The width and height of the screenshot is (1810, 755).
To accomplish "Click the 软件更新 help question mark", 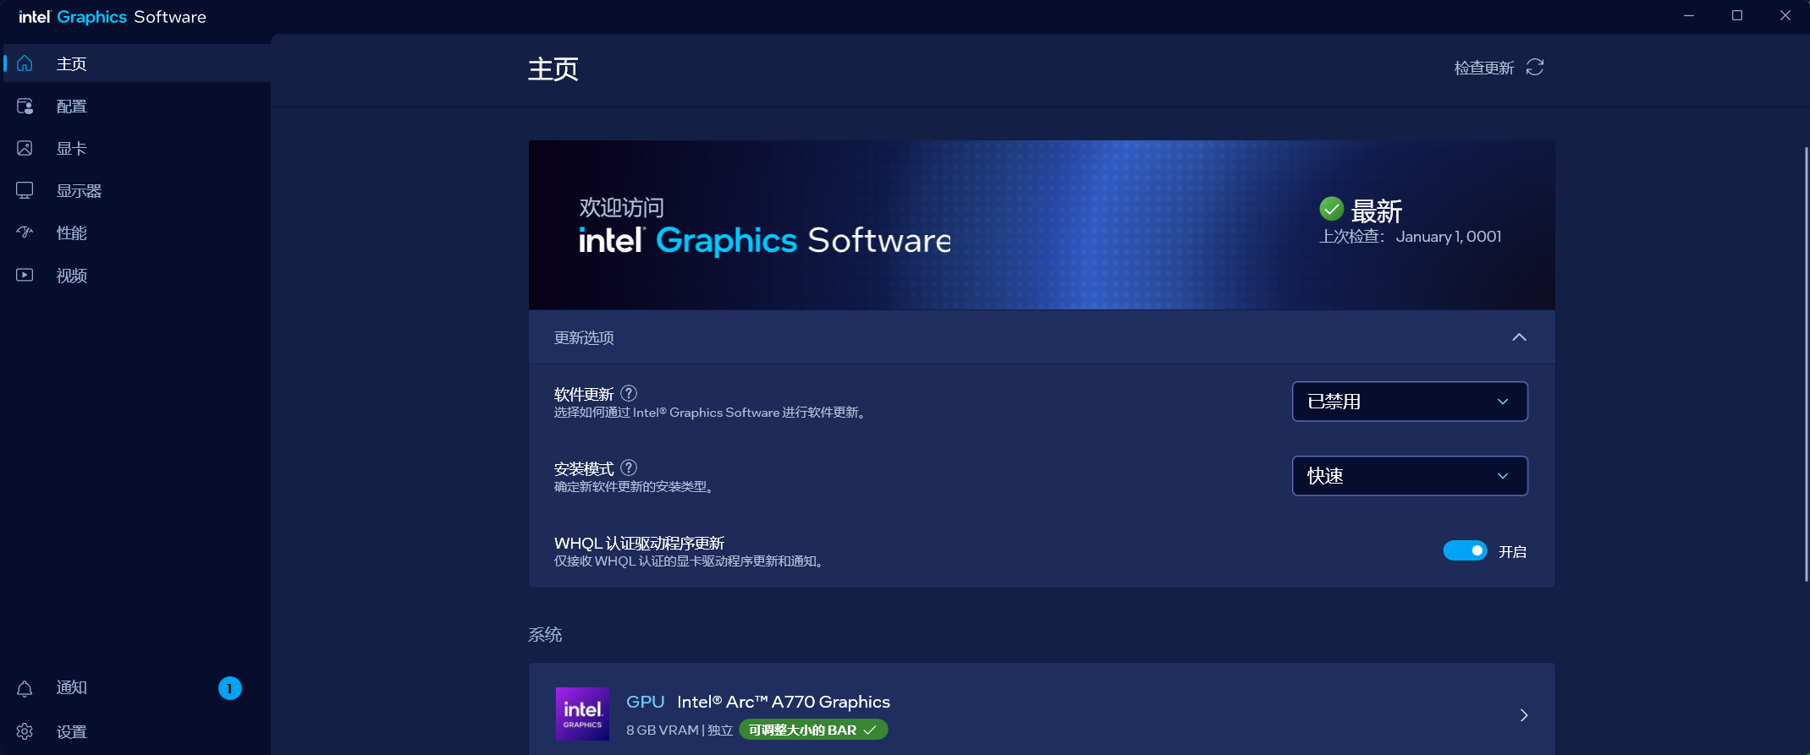I will 629,393.
